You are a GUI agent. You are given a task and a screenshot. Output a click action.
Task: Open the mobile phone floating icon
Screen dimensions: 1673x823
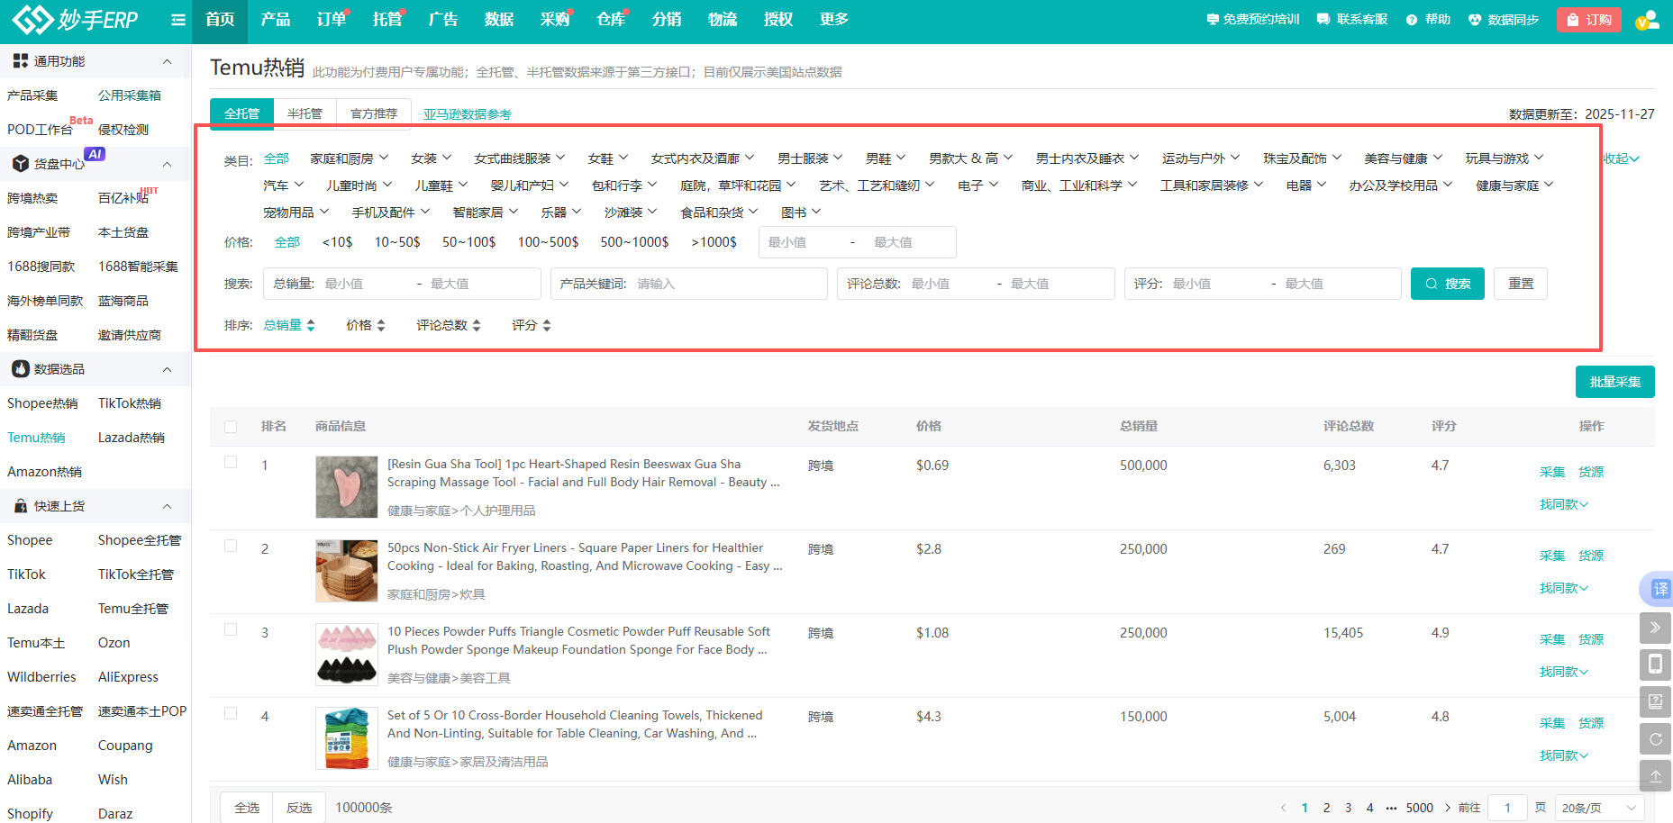(1655, 665)
